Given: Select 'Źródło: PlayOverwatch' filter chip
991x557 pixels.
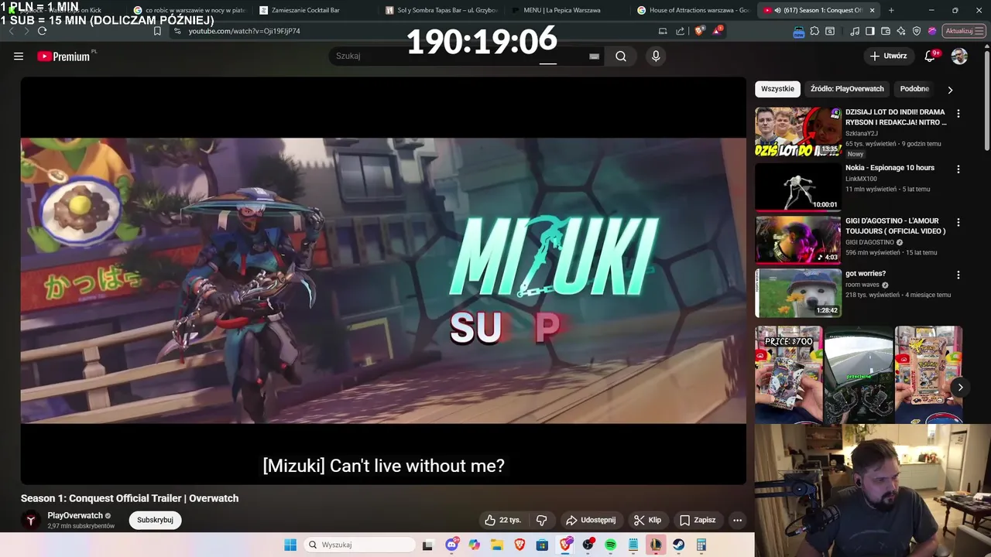Looking at the screenshot, I should coord(847,89).
